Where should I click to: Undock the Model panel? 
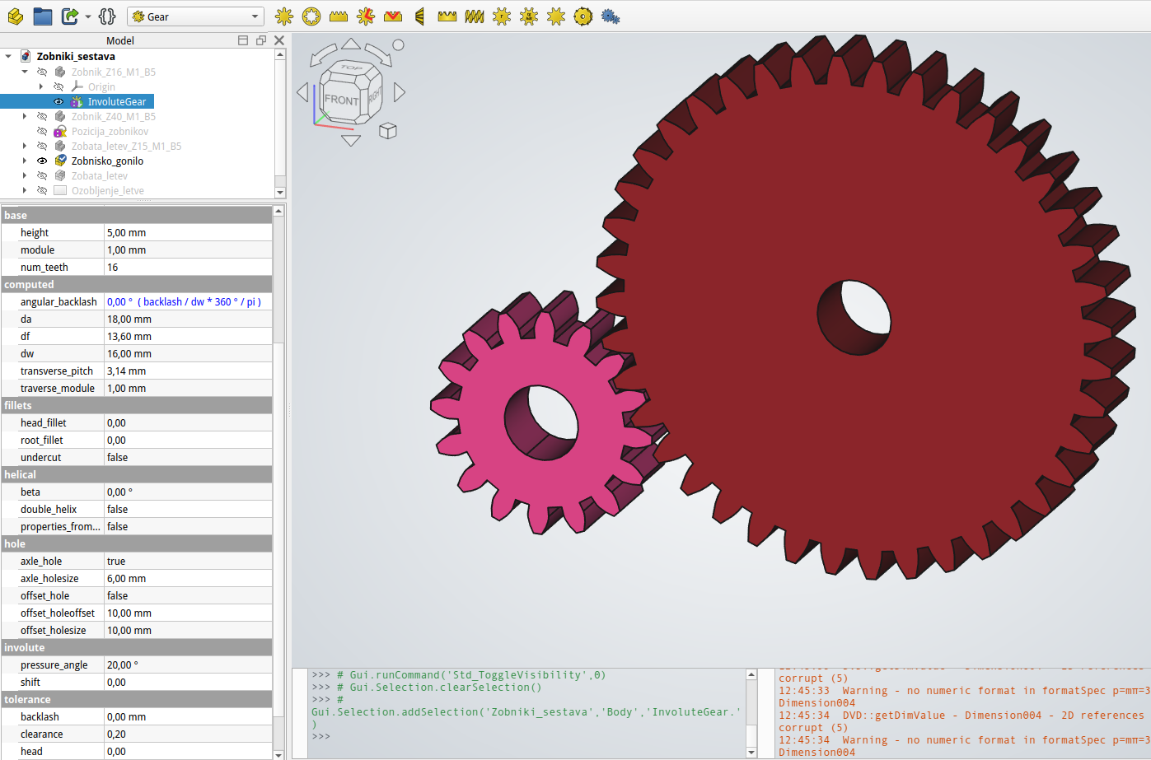[x=261, y=40]
